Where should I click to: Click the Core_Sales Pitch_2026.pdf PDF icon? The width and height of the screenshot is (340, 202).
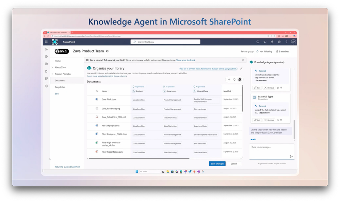click(97, 117)
